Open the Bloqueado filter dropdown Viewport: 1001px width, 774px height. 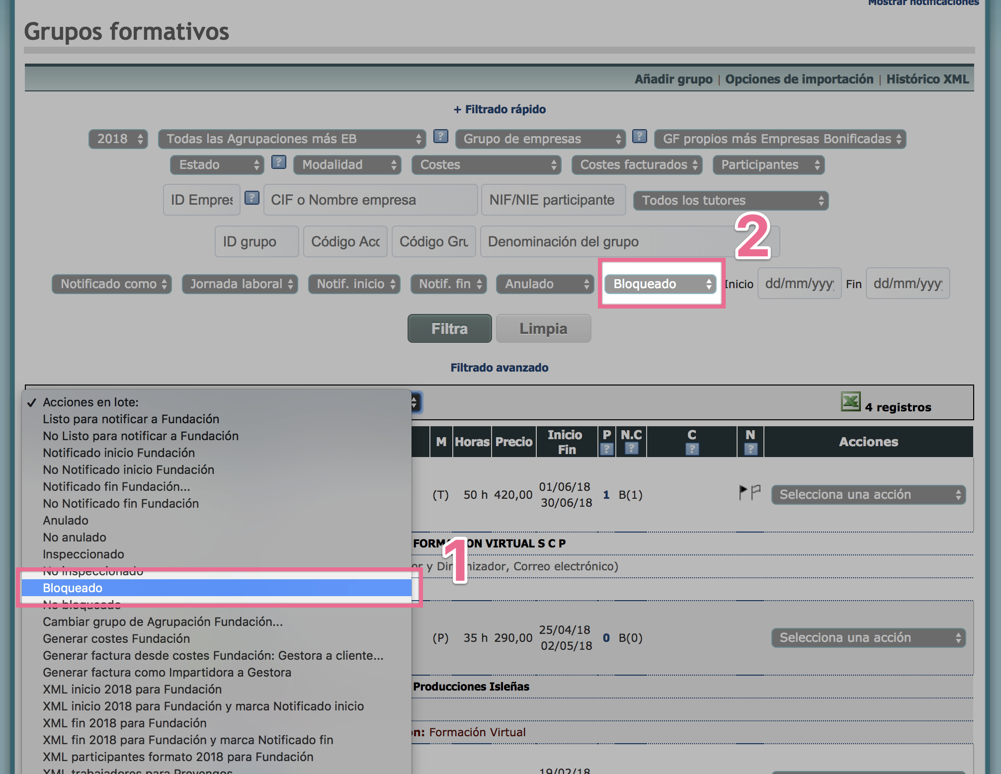660,284
